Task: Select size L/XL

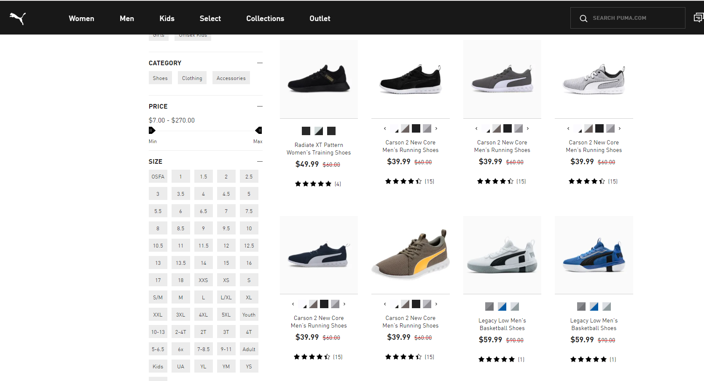Action: (226, 297)
